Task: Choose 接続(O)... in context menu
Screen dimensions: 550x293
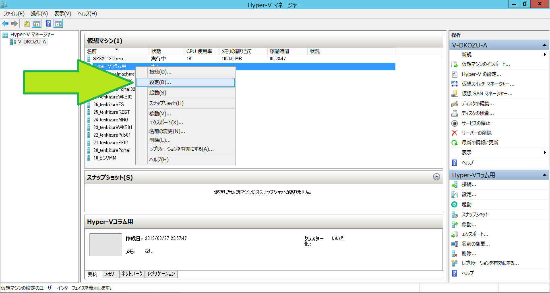Action: click(x=186, y=72)
